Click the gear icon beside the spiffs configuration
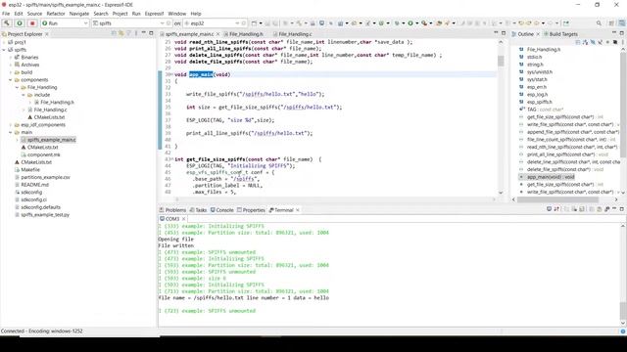Image resolution: width=627 pixels, height=352 pixels. 169,23
